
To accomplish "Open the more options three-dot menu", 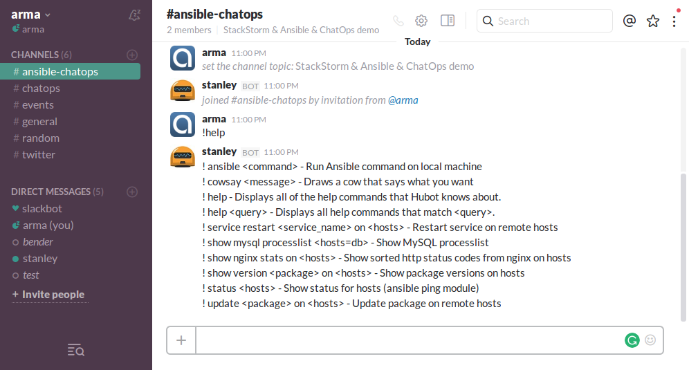I will tap(674, 21).
